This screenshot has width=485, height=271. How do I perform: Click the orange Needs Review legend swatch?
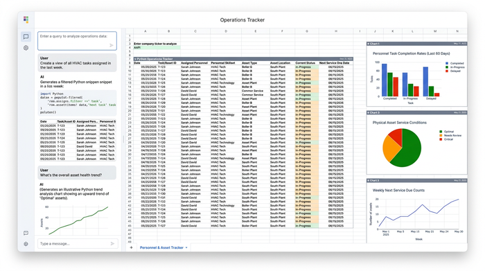(x=441, y=136)
